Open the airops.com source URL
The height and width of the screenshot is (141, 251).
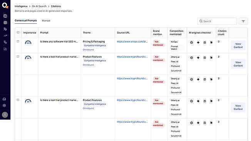pyautogui.click(x=132, y=42)
